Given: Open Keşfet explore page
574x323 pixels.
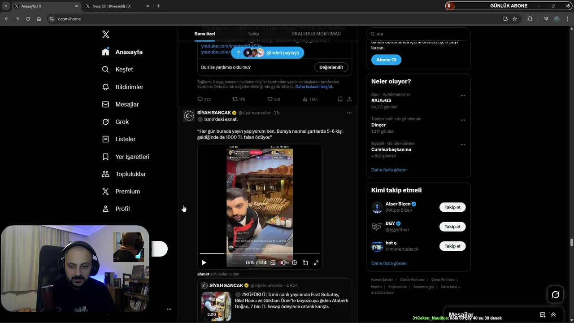Looking at the screenshot, I should (x=117, y=70).
